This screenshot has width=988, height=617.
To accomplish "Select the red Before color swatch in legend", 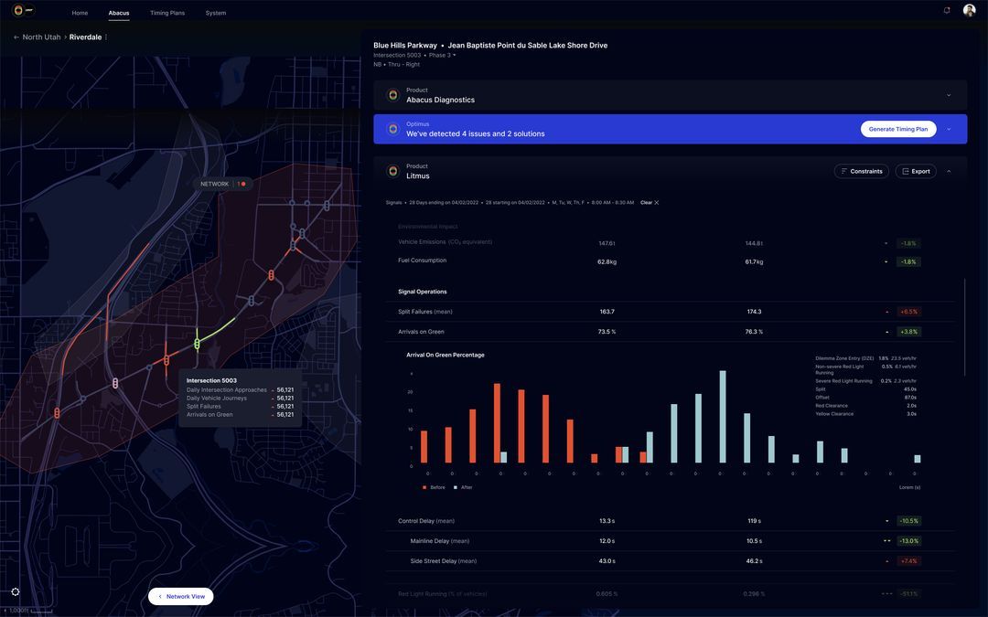I will 423,485.
